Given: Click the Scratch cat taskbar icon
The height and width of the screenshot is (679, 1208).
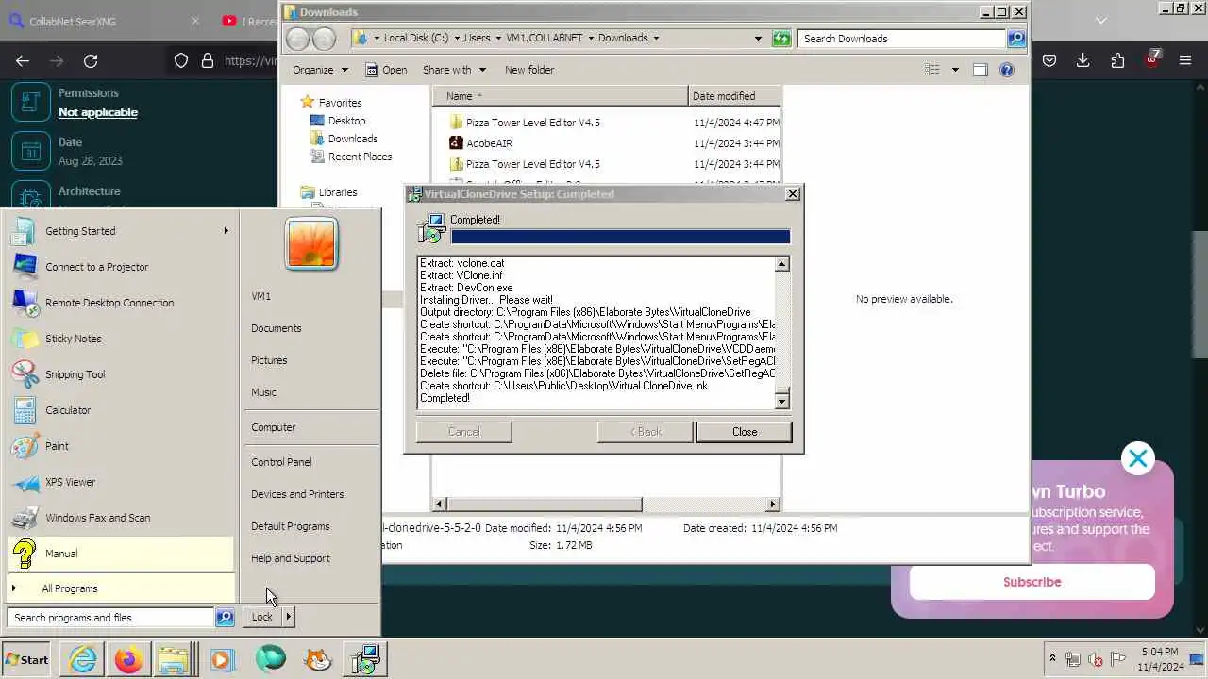Looking at the screenshot, I should 318,659.
